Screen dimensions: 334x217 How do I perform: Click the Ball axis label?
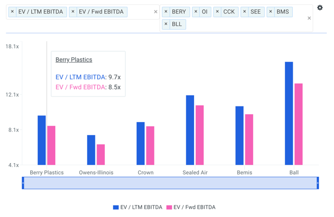294,173
